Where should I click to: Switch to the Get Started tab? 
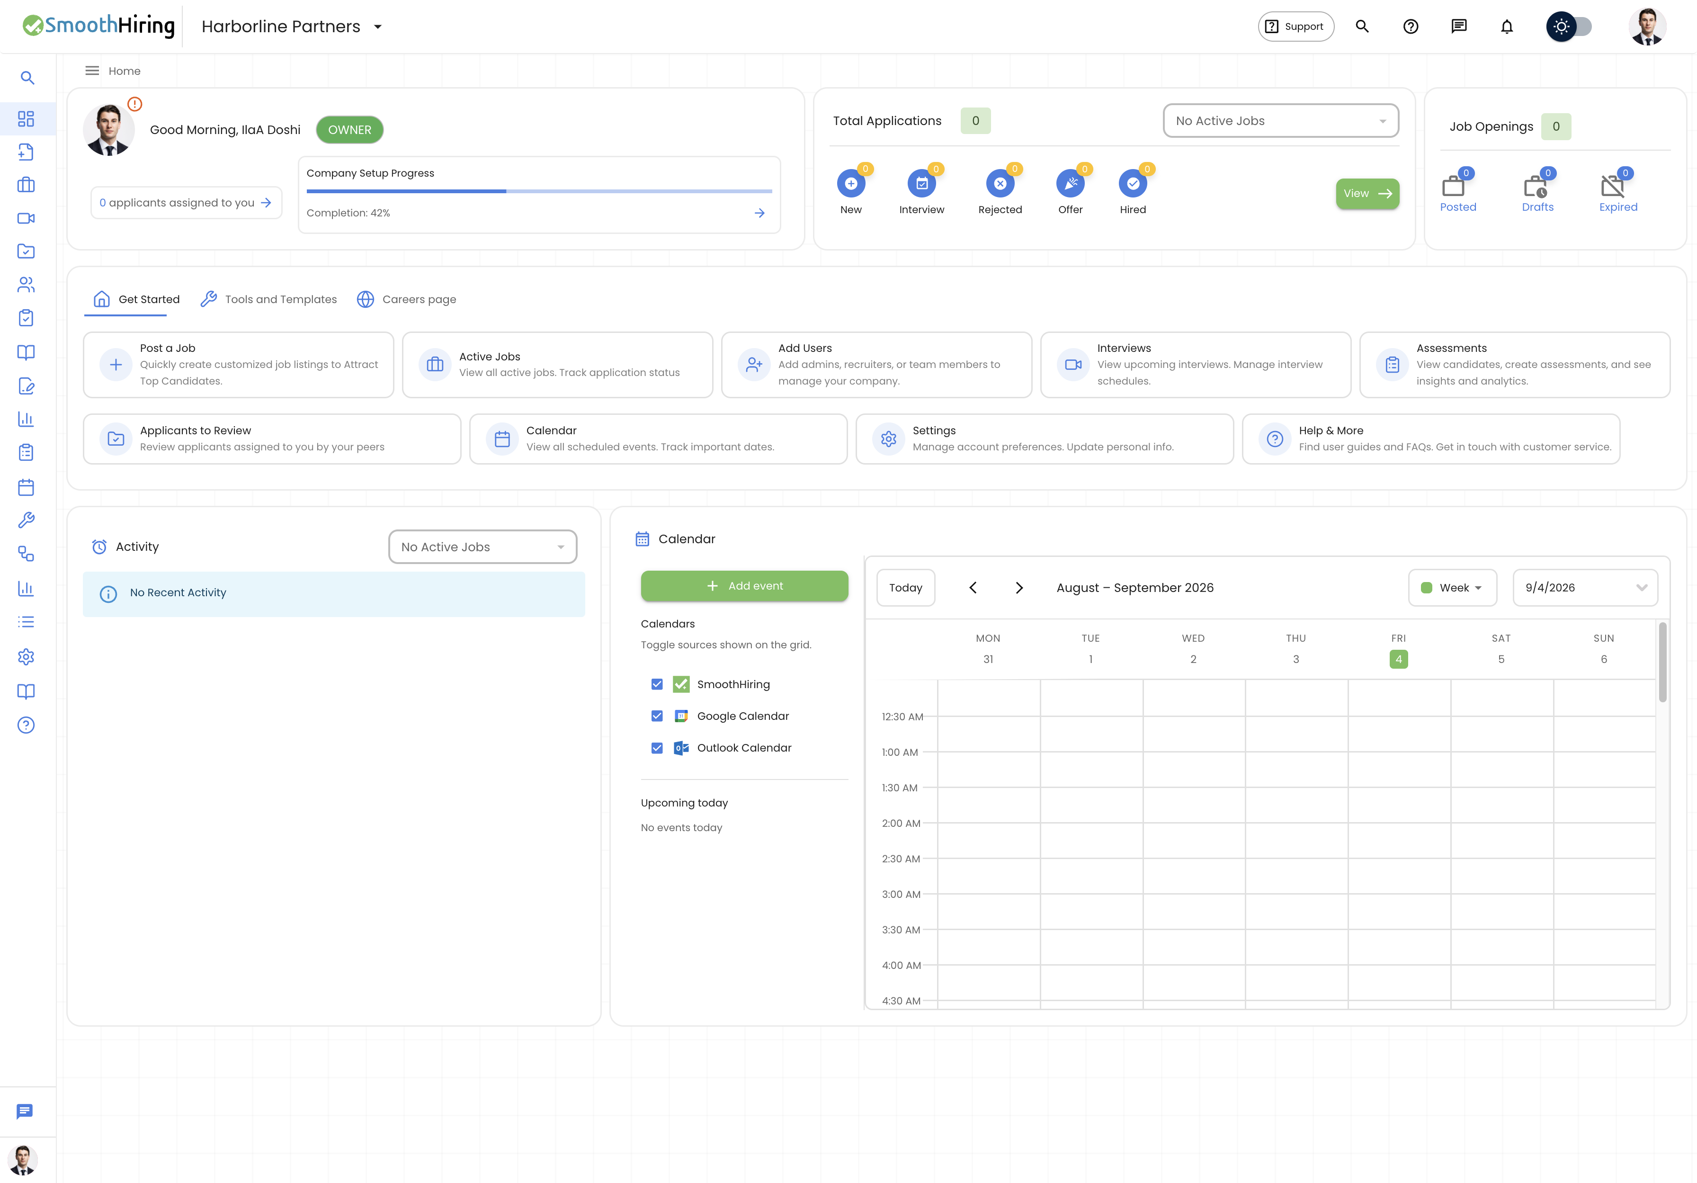pyautogui.click(x=136, y=299)
